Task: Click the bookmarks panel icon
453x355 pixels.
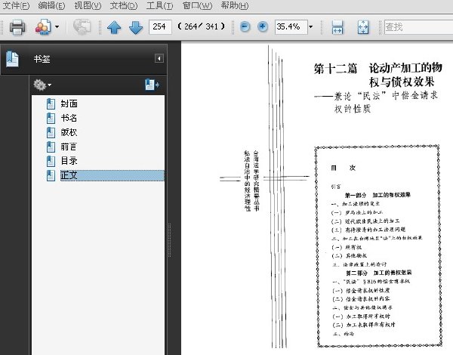Action: click(x=12, y=59)
